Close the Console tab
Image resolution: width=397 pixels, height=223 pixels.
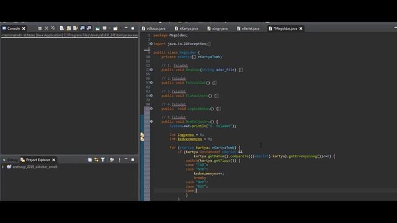coord(24,28)
